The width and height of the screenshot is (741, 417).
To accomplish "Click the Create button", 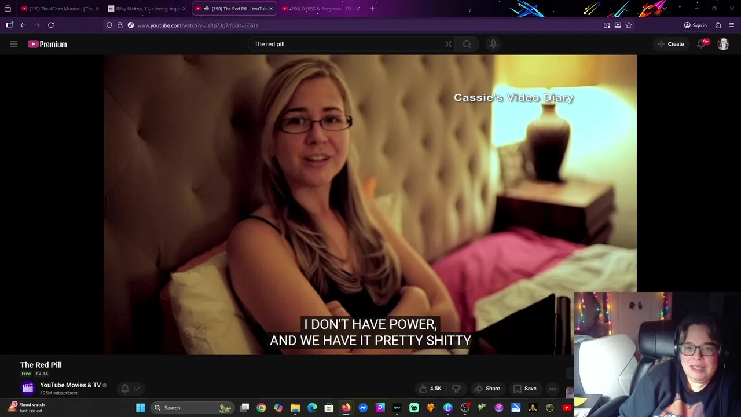I will coord(670,44).
